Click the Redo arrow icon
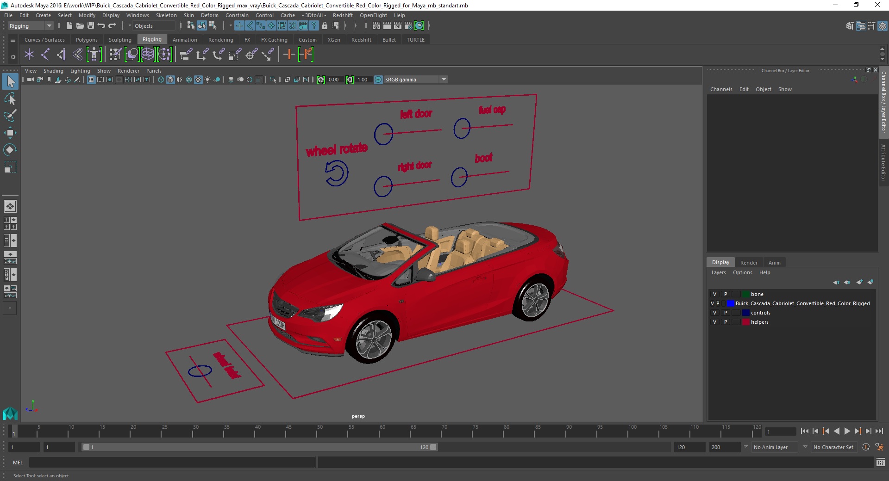This screenshot has height=481, width=889. coord(112,26)
